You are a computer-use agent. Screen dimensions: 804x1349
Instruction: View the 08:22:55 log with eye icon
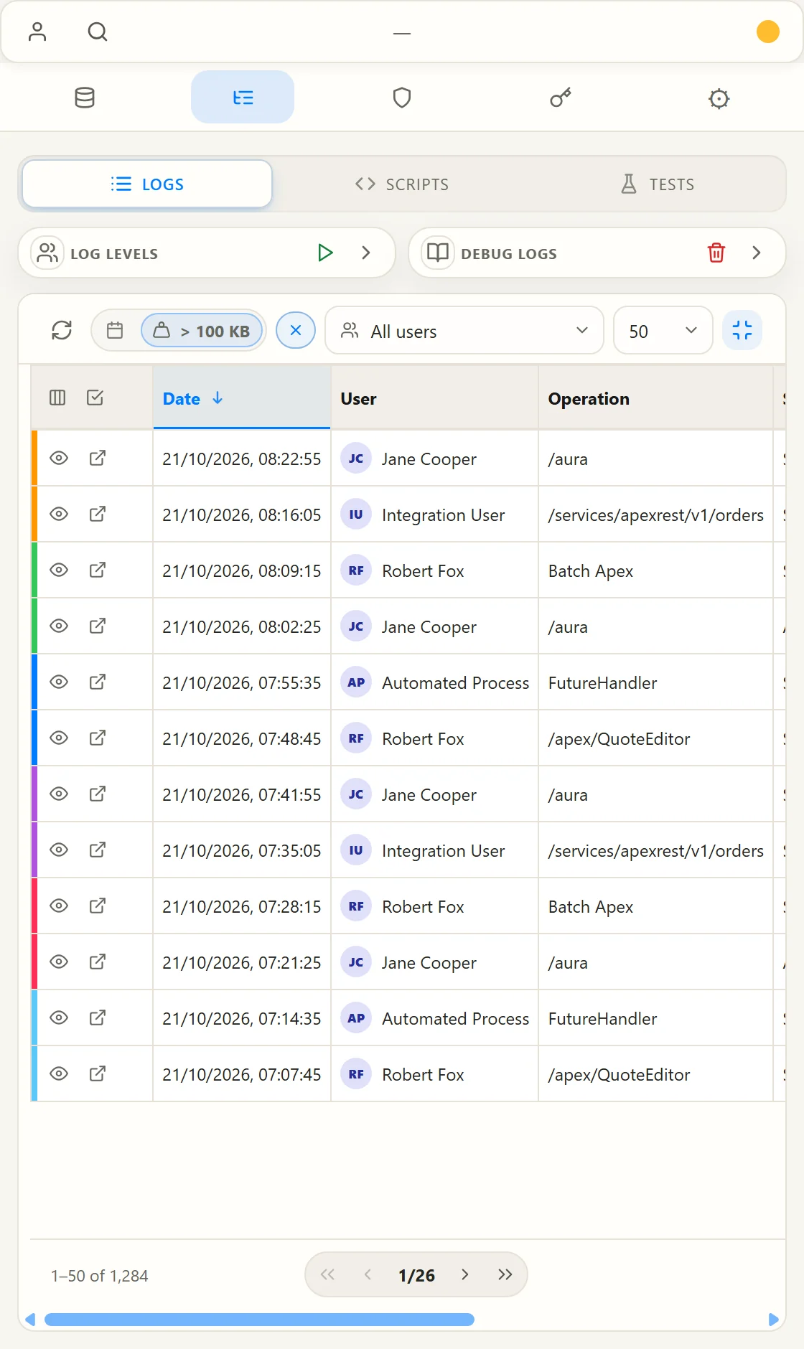(59, 458)
